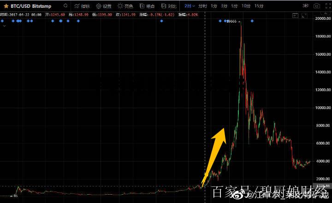Click the 16000.00 price axis label
332x203 pixels.
(323, 54)
